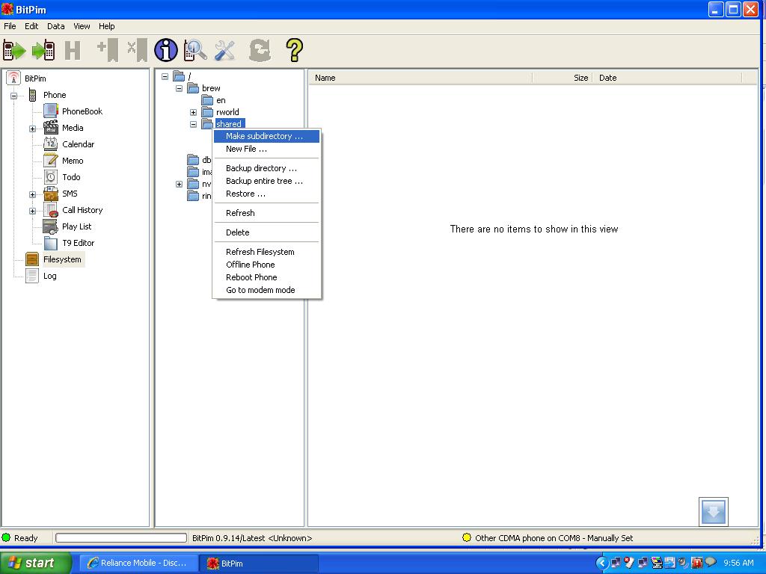Open the Data menu
Screen dimensions: 766x574
(x=55, y=26)
